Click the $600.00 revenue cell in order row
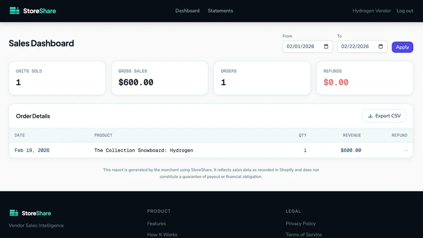 (x=351, y=150)
